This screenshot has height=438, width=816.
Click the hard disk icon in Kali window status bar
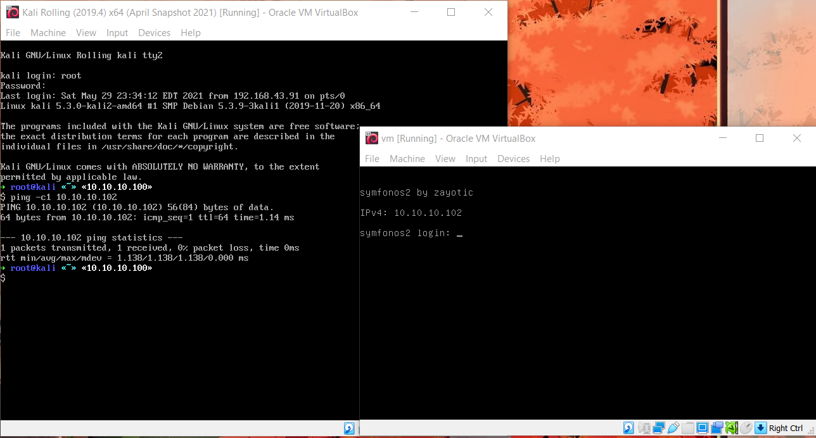pos(349,429)
